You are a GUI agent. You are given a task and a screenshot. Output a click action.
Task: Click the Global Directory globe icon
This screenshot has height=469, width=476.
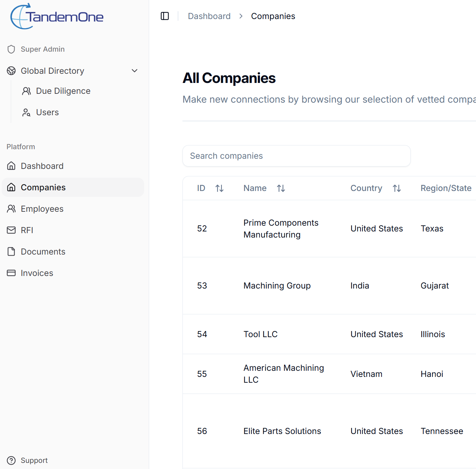pos(11,71)
